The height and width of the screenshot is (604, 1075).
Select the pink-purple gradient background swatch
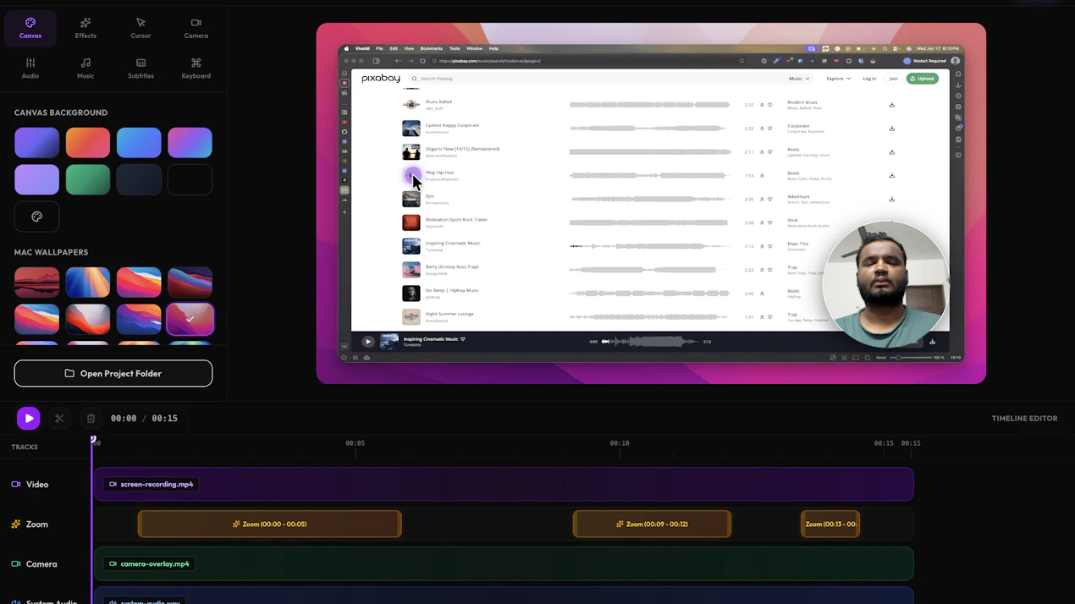tap(190, 143)
